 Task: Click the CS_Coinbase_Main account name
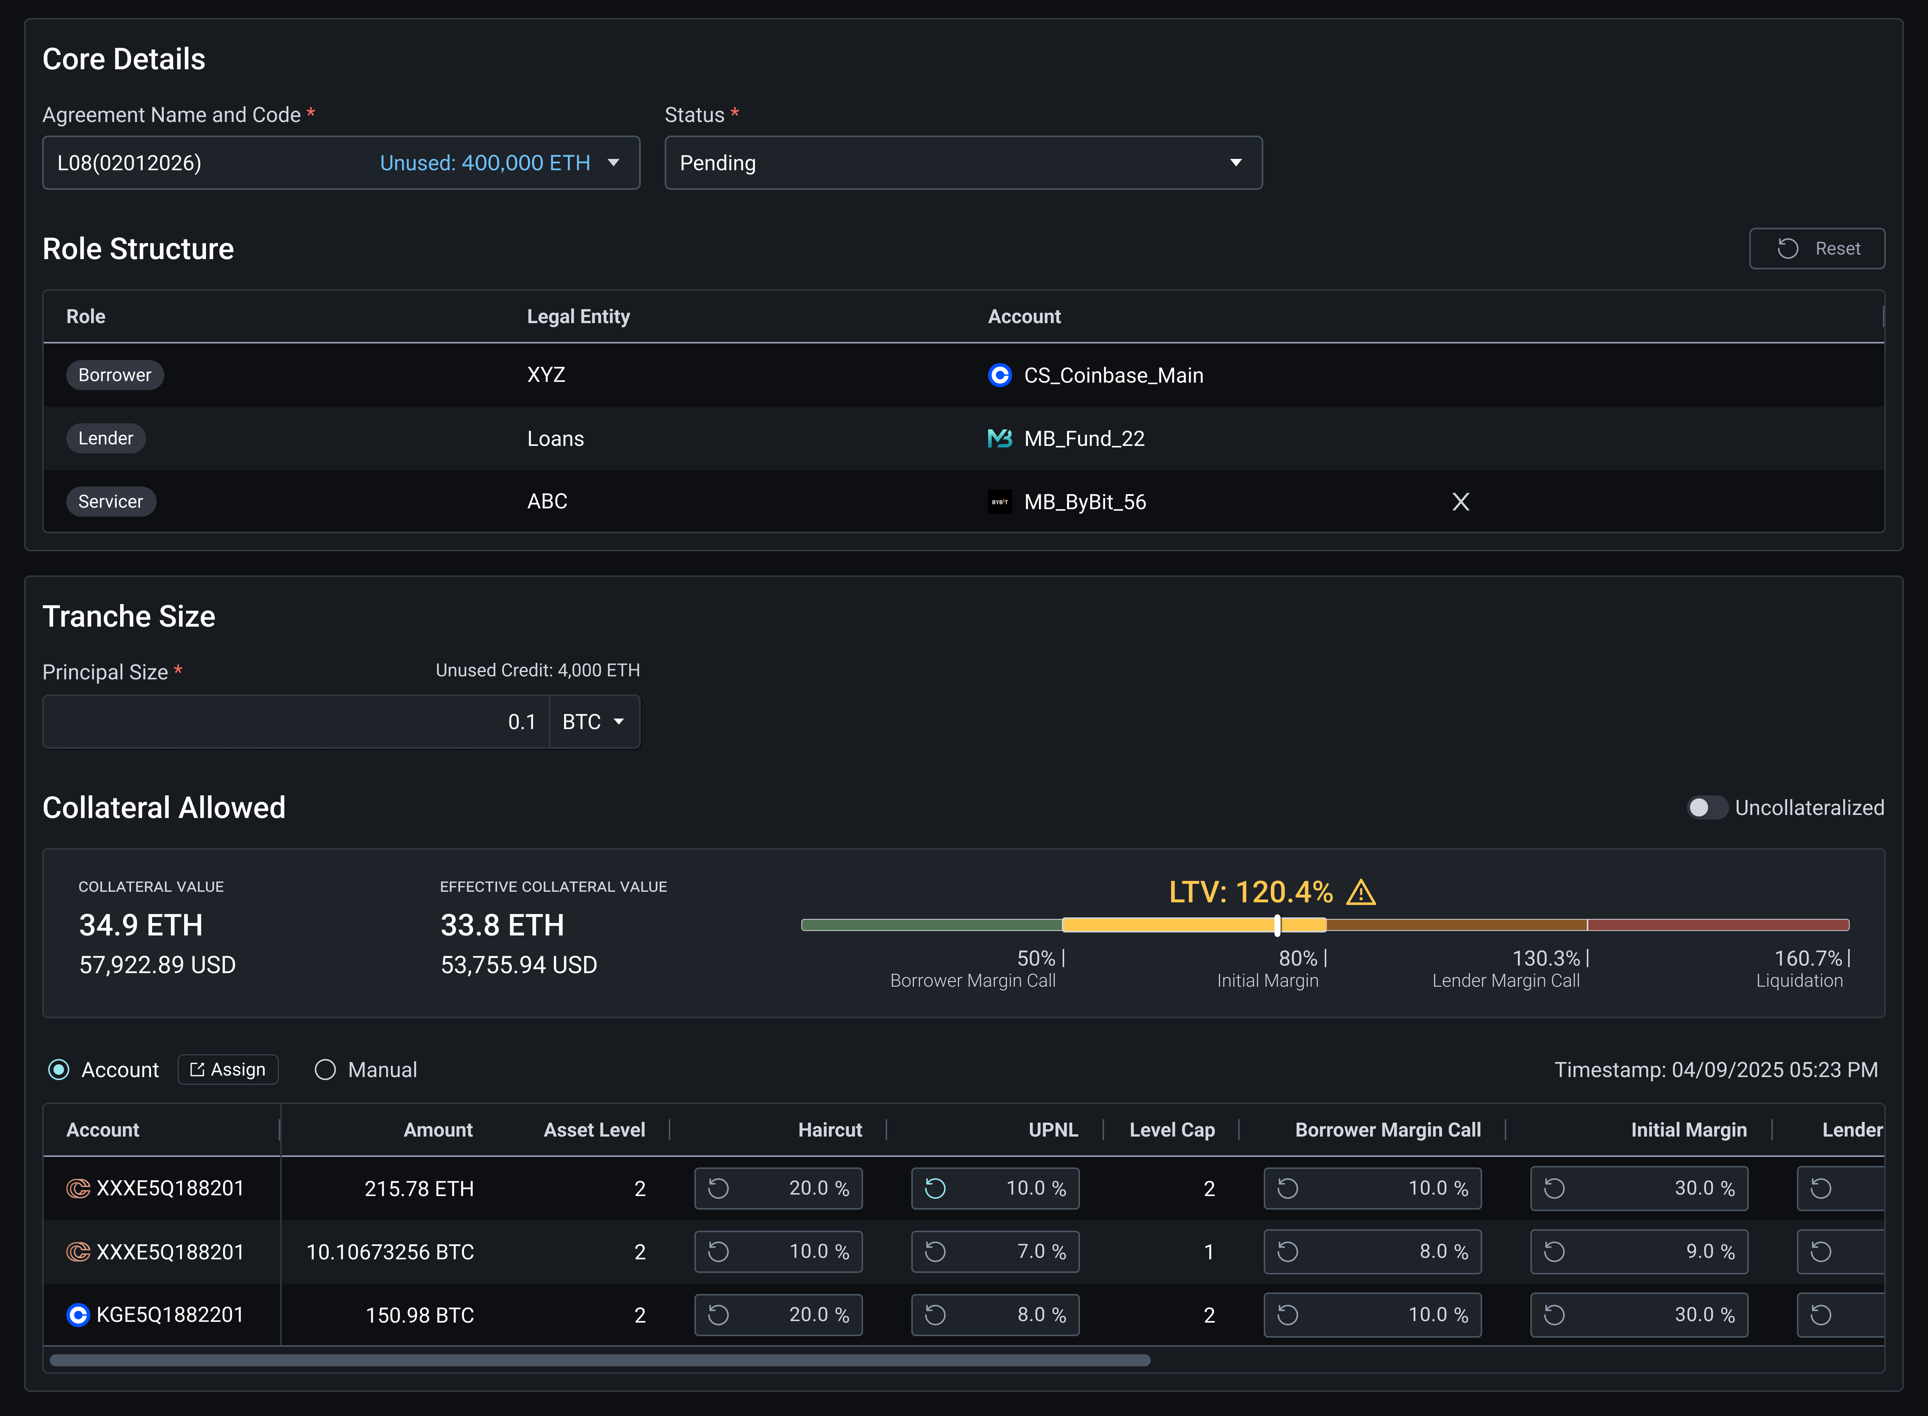click(x=1113, y=375)
